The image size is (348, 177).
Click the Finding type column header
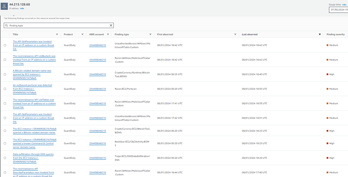click(122, 35)
